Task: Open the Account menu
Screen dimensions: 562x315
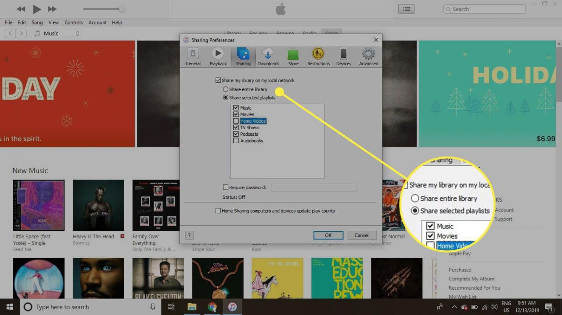Action: tap(97, 22)
